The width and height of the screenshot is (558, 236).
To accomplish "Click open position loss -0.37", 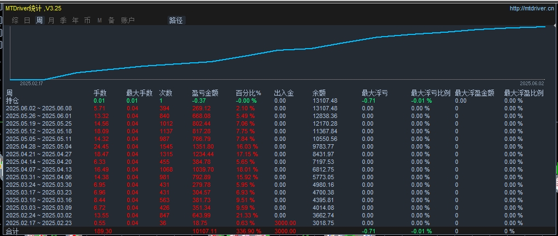I will (x=198, y=101).
